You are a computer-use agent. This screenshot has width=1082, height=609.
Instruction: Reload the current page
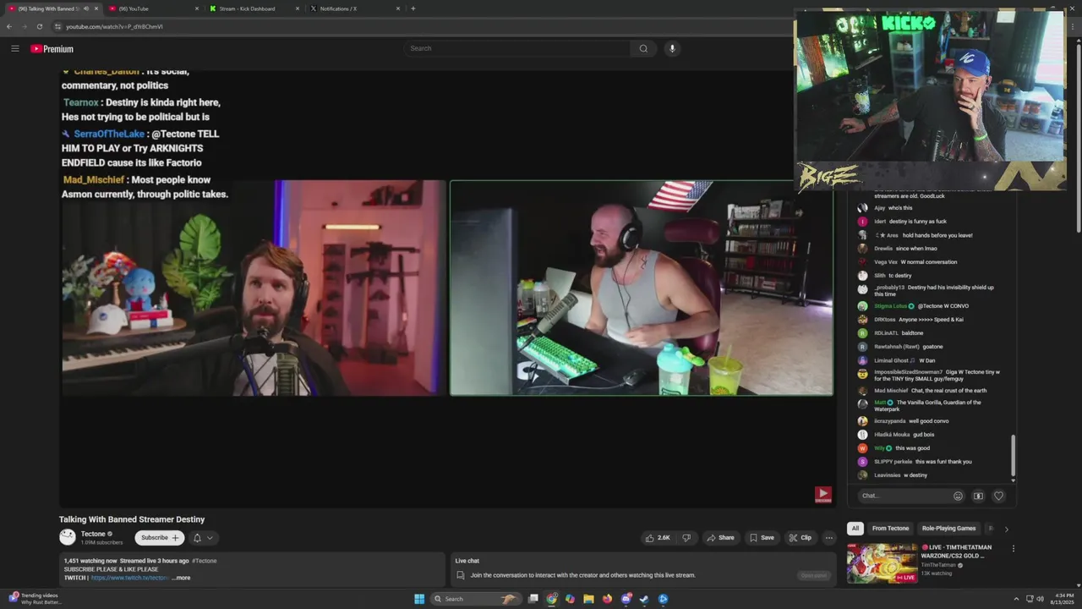click(40, 26)
